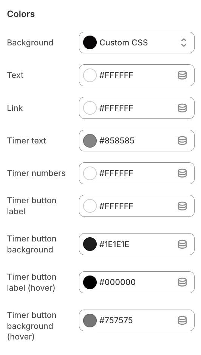Connect dynamic source for Timer text color

click(x=182, y=140)
